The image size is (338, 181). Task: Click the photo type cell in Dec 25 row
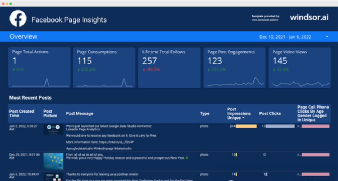[204, 155]
